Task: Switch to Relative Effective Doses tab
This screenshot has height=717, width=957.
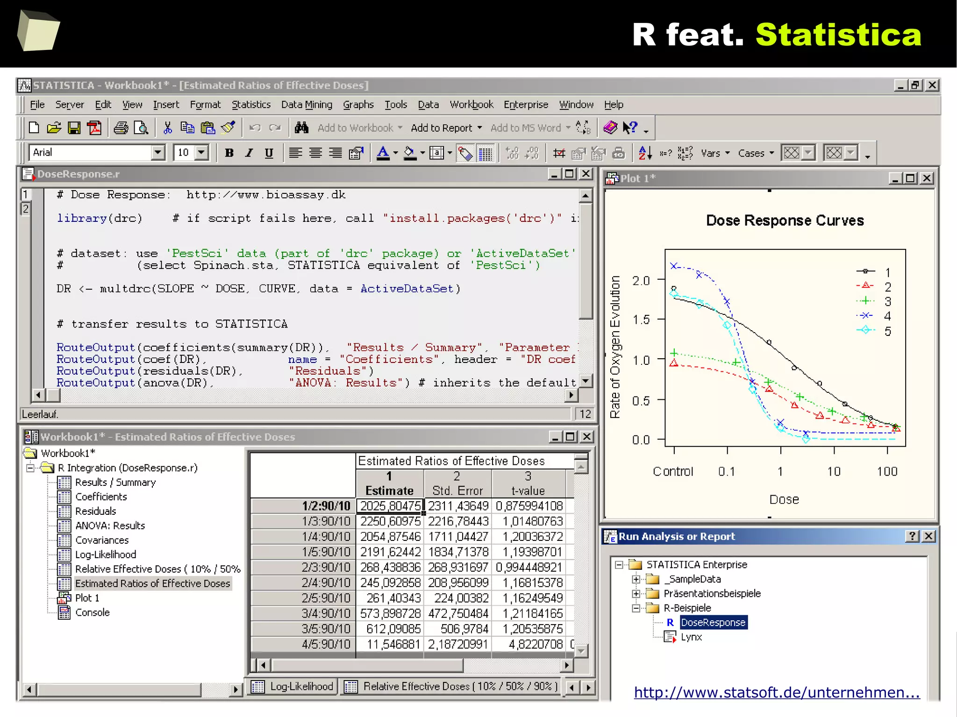Action: (451, 686)
